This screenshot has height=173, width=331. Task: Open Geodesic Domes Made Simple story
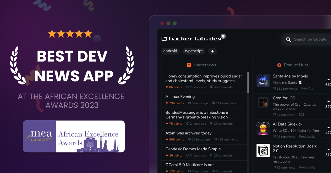click(193, 149)
